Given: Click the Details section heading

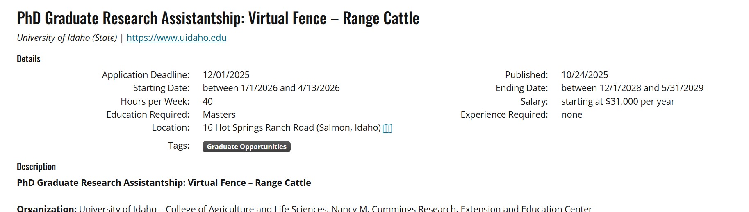Looking at the screenshot, I should click(x=29, y=59).
